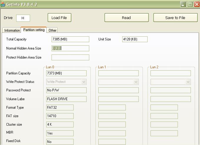Click Lun 1 FAT size field
This screenshot has width=200, height=145.
[112, 116]
